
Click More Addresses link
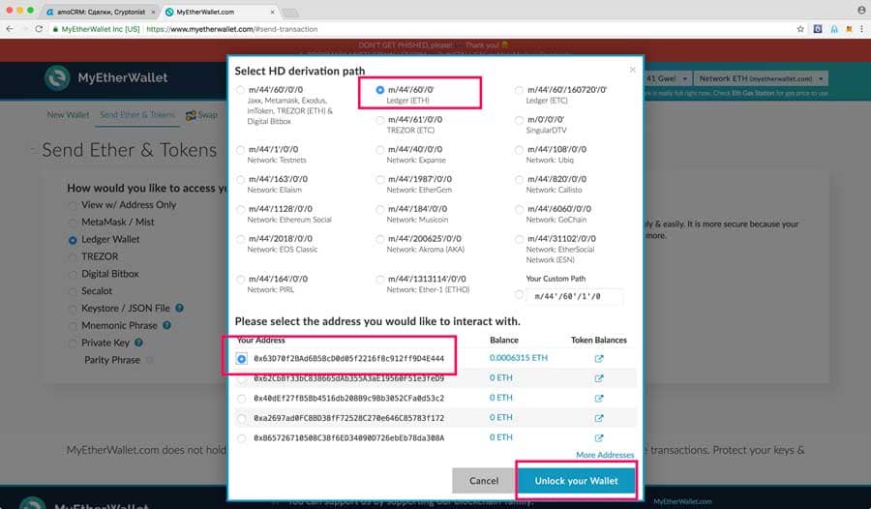point(605,455)
